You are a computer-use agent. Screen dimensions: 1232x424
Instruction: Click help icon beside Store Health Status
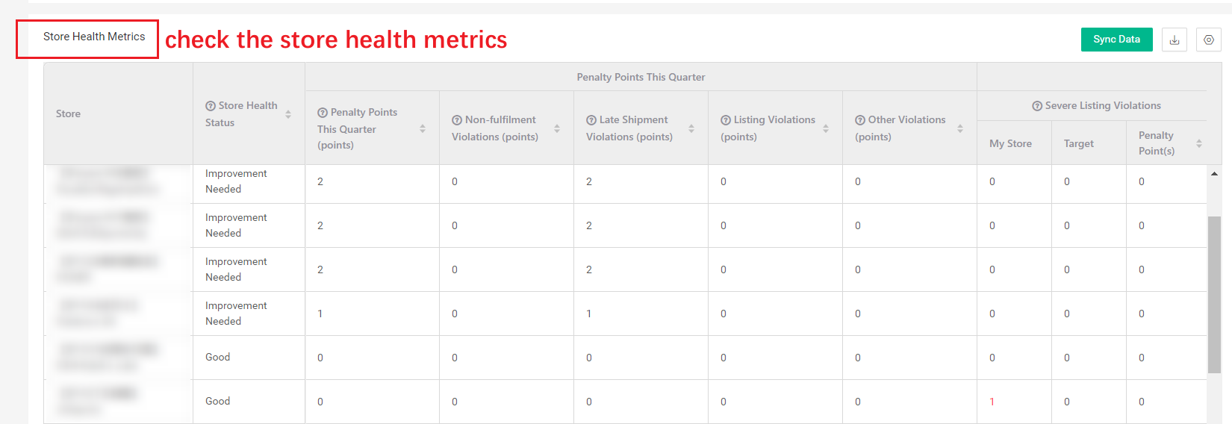coord(211,106)
